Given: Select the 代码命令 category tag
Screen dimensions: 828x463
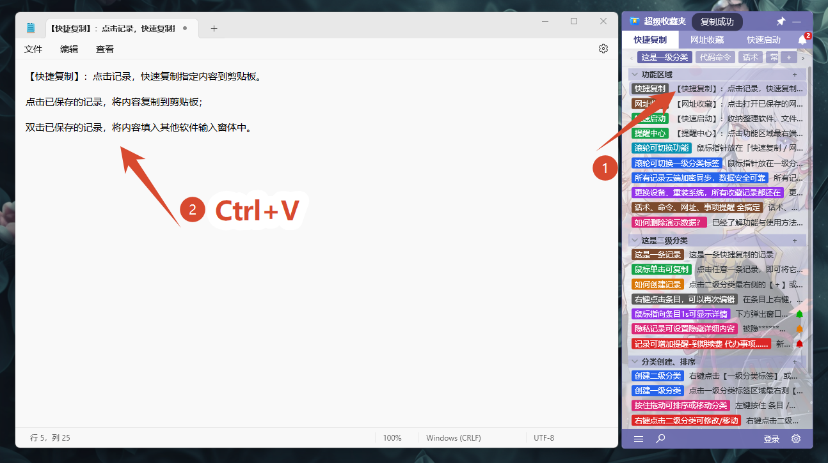Looking at the screenshot, I should [715, 57].
